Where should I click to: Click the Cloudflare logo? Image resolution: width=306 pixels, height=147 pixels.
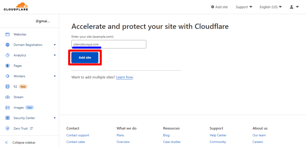click(x=16, y=7)
